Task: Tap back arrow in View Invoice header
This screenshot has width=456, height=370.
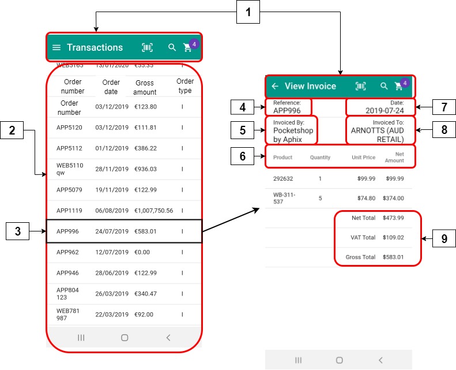Action: tap(275, 86)
